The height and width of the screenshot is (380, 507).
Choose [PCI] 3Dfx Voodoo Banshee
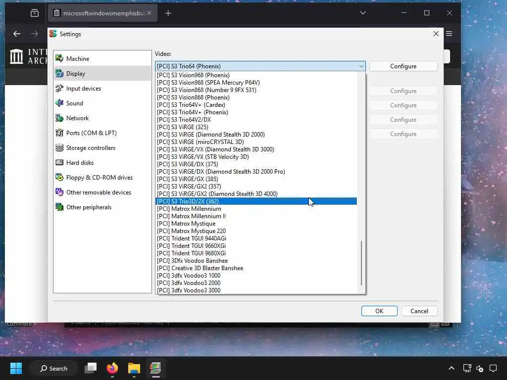(256, 261)
